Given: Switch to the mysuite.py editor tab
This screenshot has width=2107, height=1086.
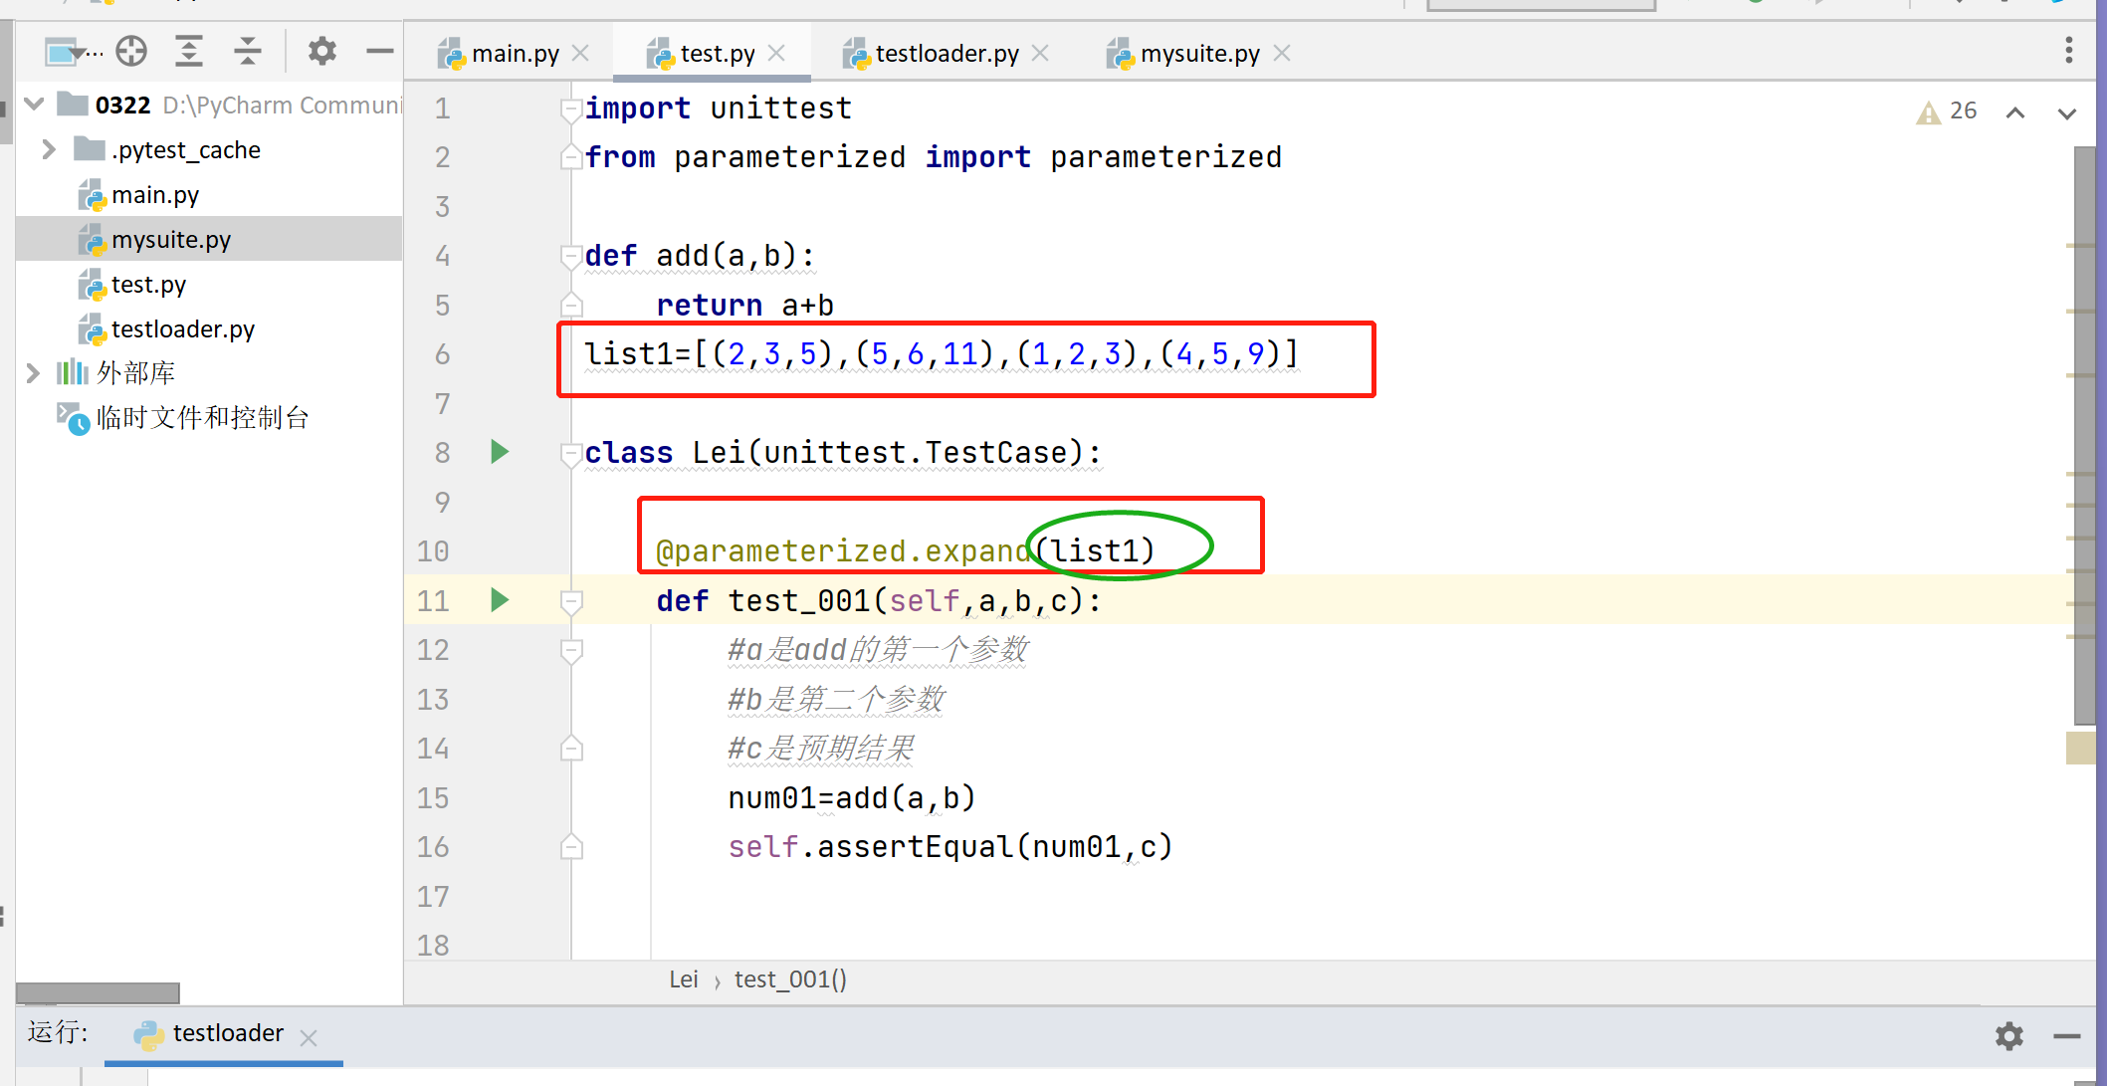Looking at the screenshot, I should (x=1198, y=54).
